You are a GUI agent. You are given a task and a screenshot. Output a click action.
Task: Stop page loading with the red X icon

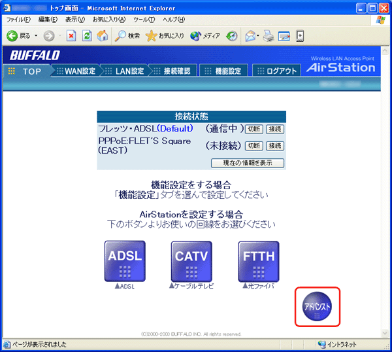71,36
